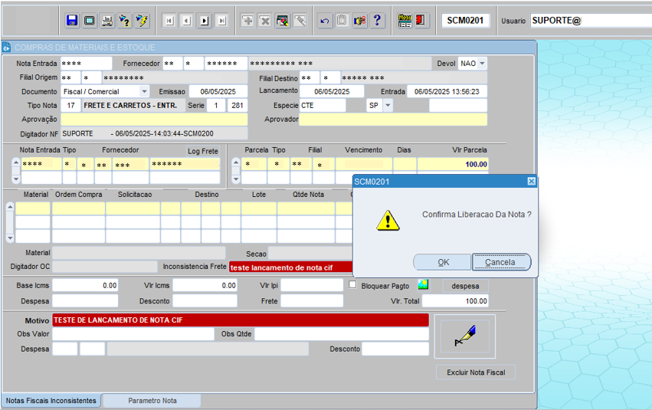Click the landscape picture icon beside Bloquear Pagto
This screenshot has width=652, height=410.
[x=422, y=284]
